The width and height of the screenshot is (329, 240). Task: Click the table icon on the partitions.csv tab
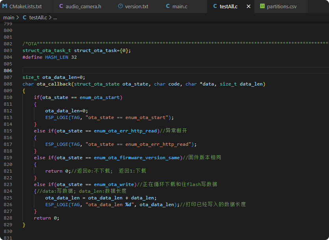click(x=262, y=6)
